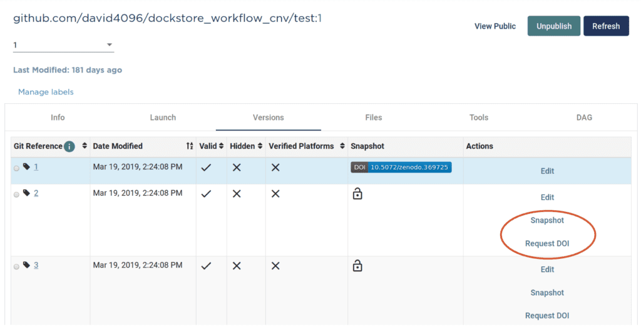Open version 2 link
The height and width of the screenshot is (327, 641).
coord(36,193)
